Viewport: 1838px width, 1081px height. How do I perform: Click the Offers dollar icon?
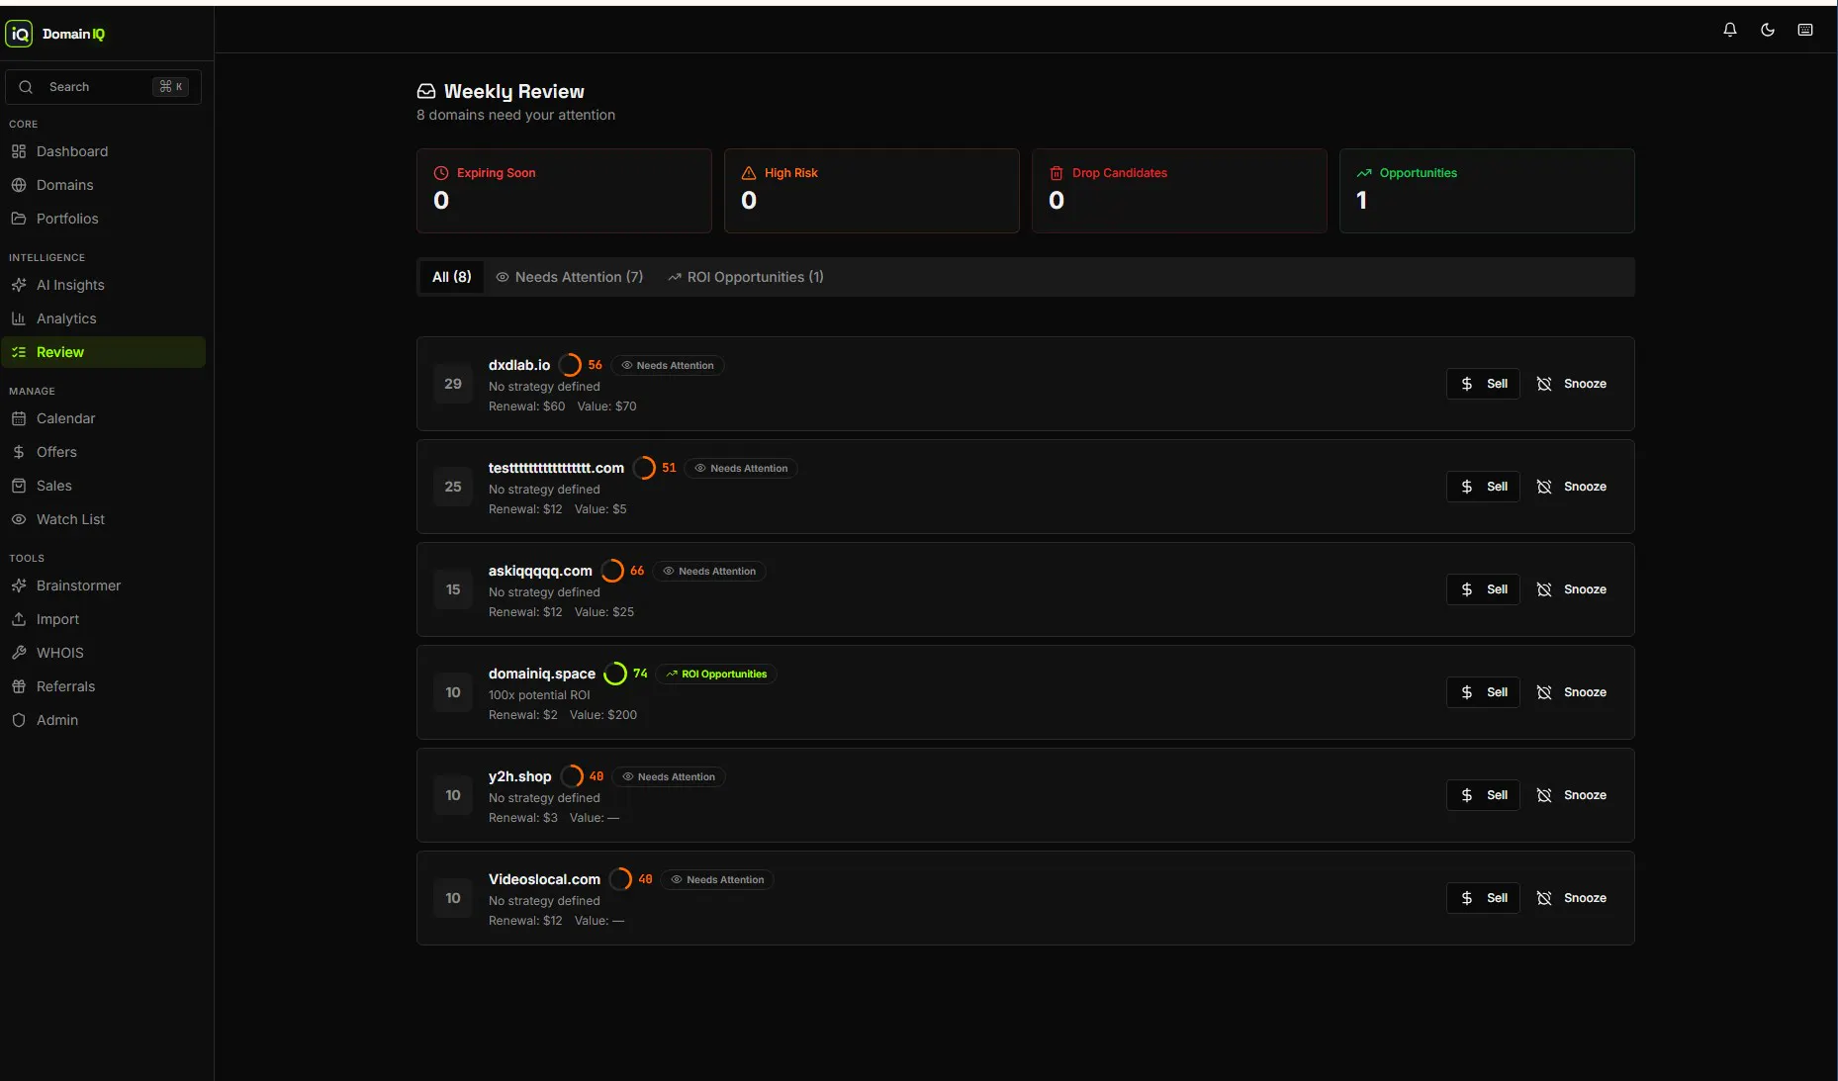click(x=19, y=452)
